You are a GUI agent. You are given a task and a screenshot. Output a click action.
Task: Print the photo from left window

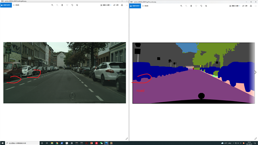pyautogui.click(x=122, y=5)
